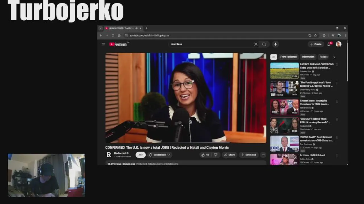The height and width of the screenshot is (204, 364).
Task: Click the site information icon beside URL
Action: click(x=126, y=35)
